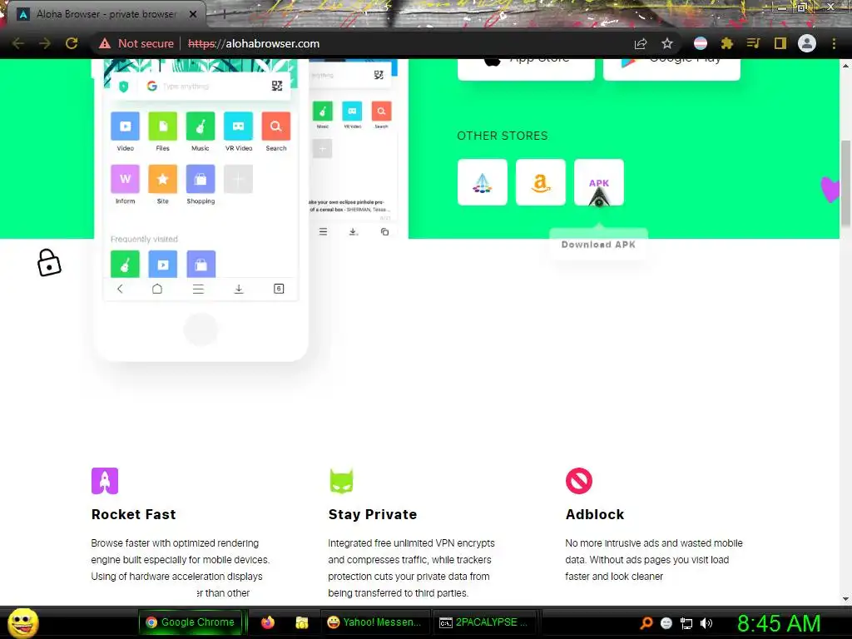
Task: Click the scrollbar down arrow
Action: 845,599
